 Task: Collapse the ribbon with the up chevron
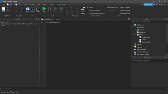coord(143,4)
